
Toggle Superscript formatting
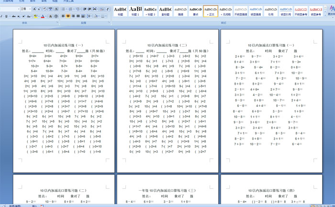pyautogui.click(x=23, y=16)
